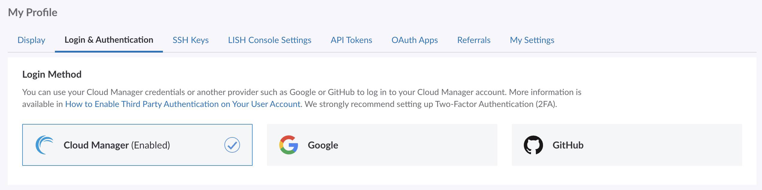Go to the My Settings tab
This screenshot has height=190, width=762.
(532, 40)
